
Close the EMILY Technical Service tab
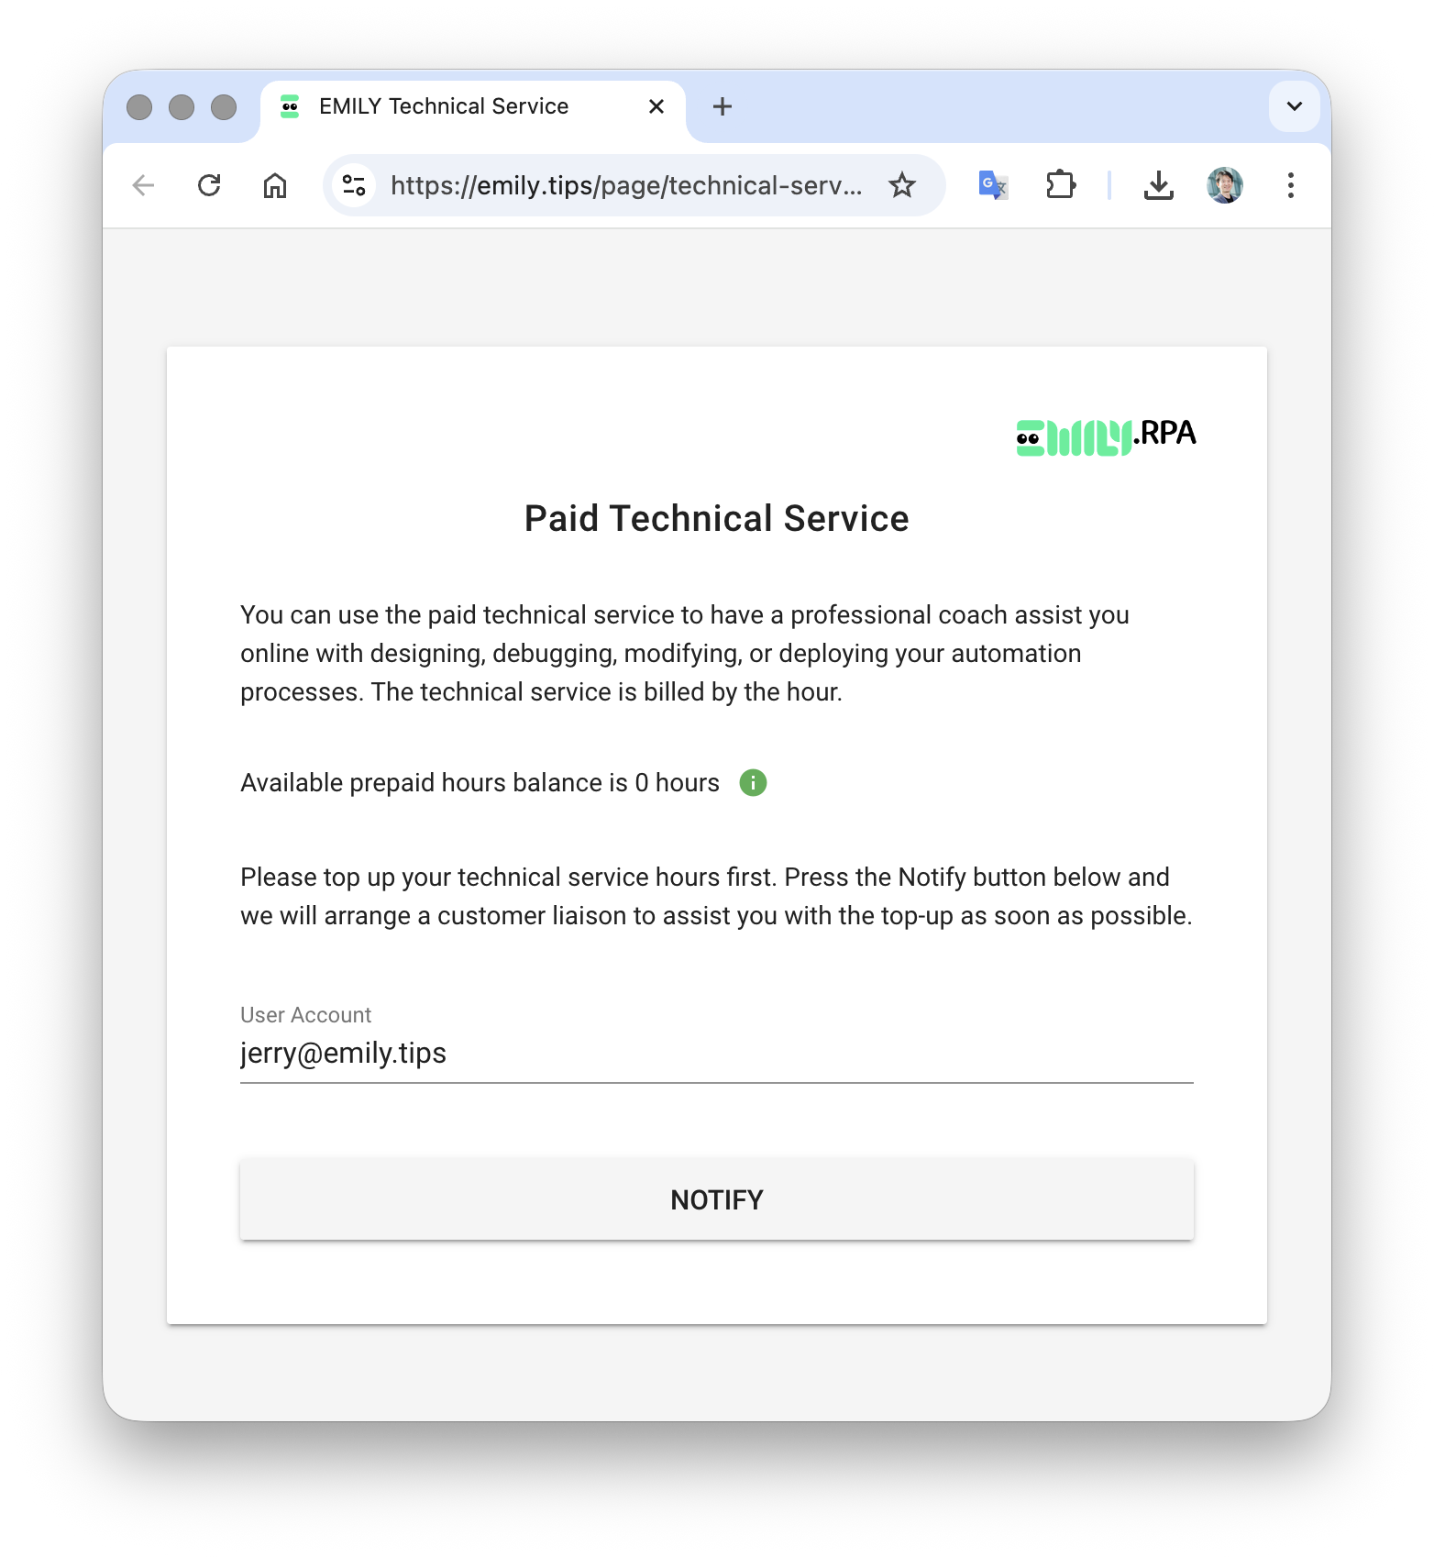656,106
